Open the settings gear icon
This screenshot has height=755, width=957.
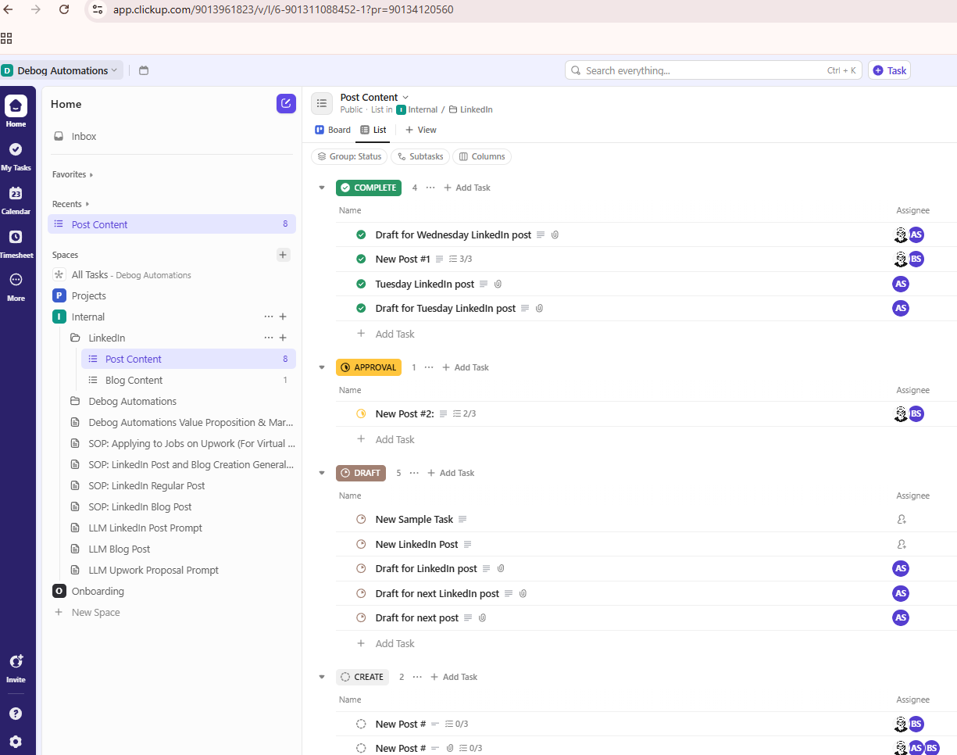(16, 742)
